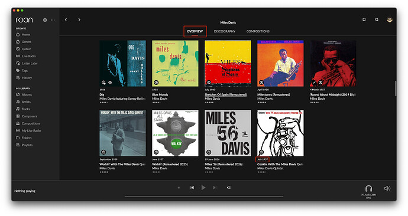
Task: Open the Miles '56 album cover
Action: 228,133
